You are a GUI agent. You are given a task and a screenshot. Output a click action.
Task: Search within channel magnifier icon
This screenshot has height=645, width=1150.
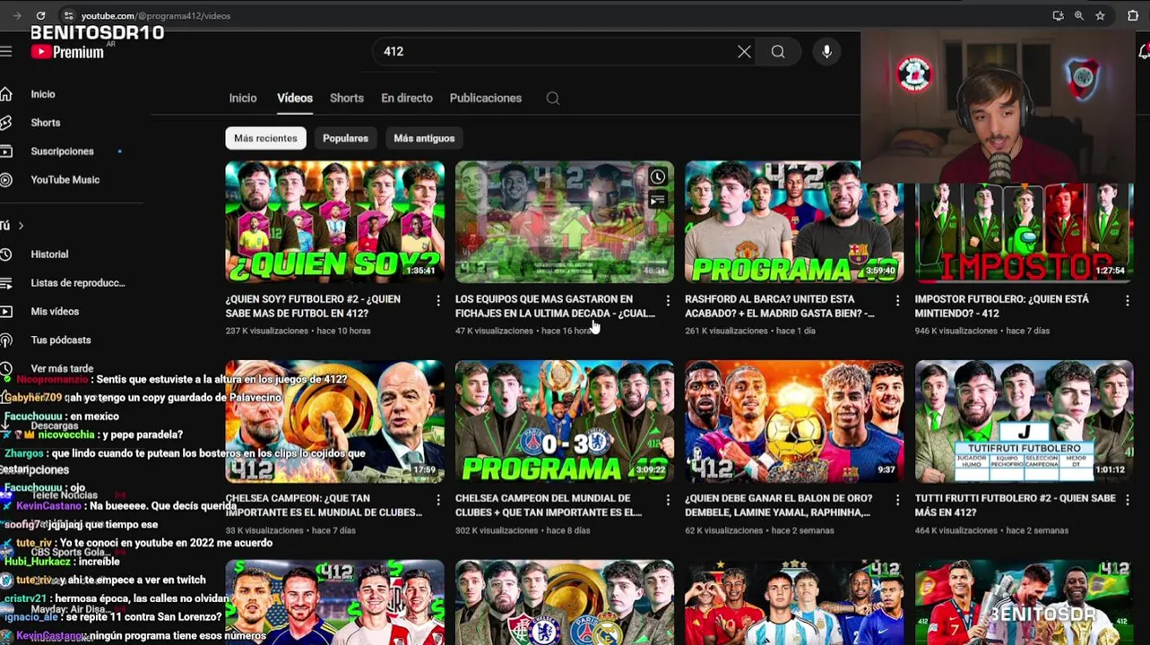[x=553, y=99]
